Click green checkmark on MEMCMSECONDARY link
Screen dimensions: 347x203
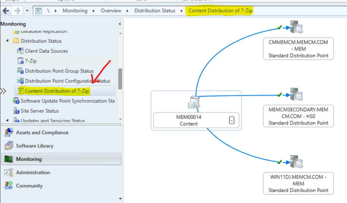pos(280,95)
